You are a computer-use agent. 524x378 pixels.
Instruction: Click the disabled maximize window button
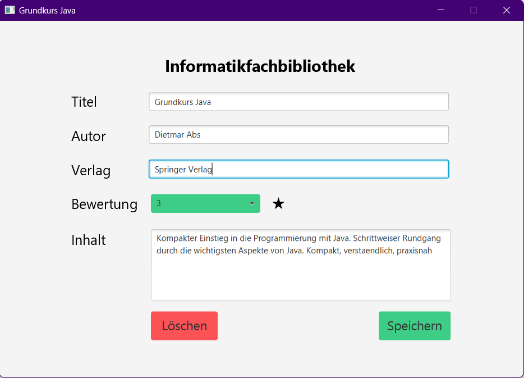(474, 10)
